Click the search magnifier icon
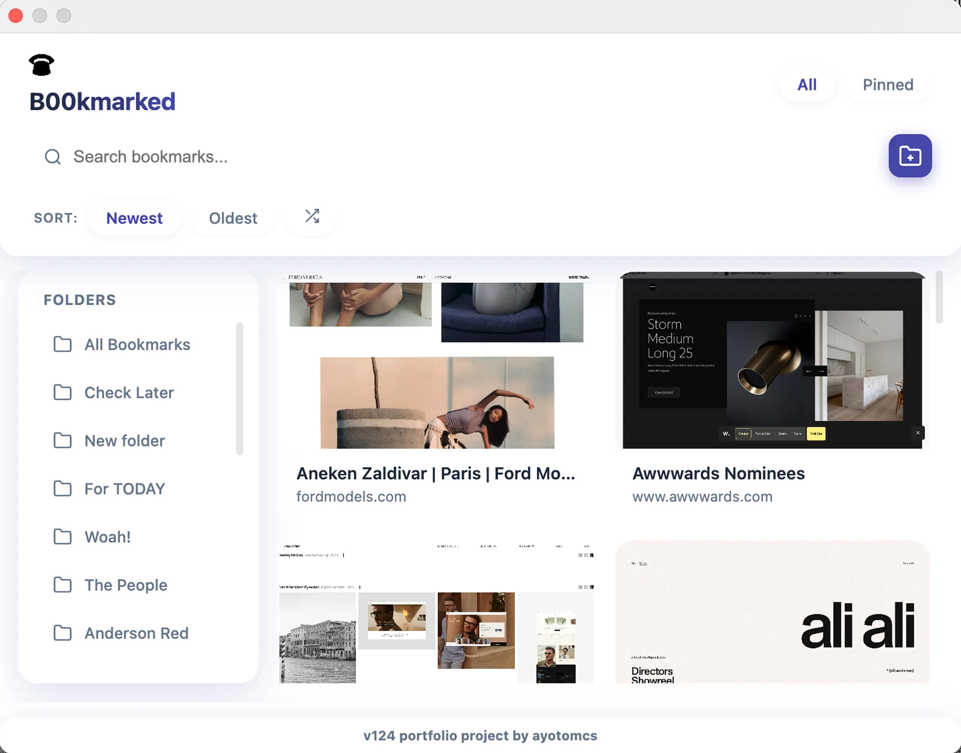The height and width of the screenshot is (753, 961). 53,156
